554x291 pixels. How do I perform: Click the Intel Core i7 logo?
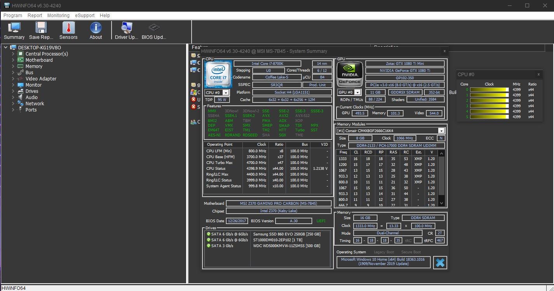click(218, 74)
